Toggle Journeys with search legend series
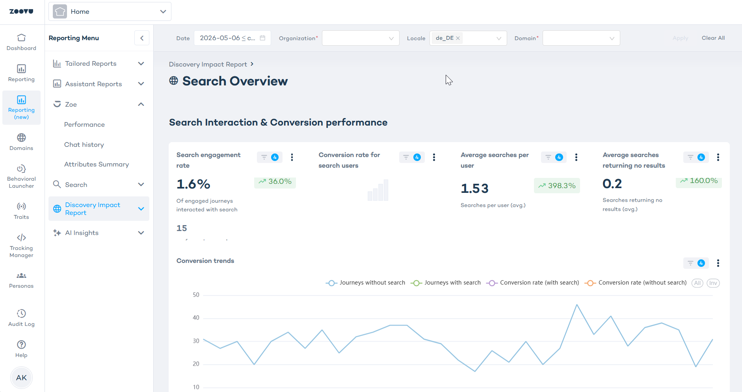This screenshot has height=392, width=742. click(x=446, y=283)
